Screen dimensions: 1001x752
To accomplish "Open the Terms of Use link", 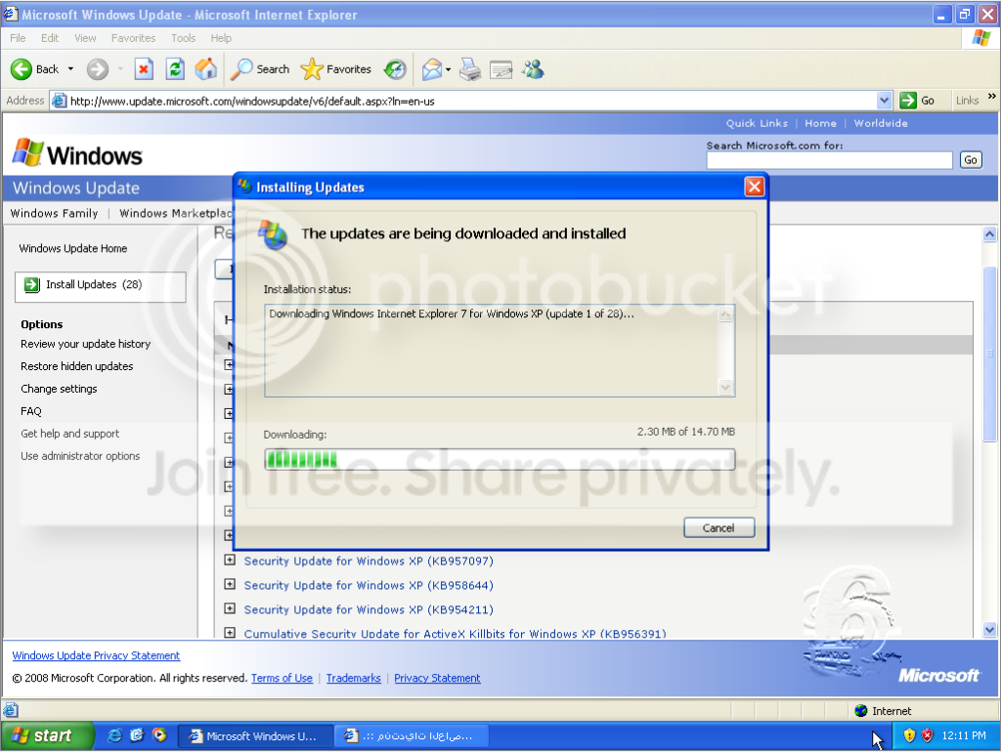I will pyautogui.click(x=282, y=678).
